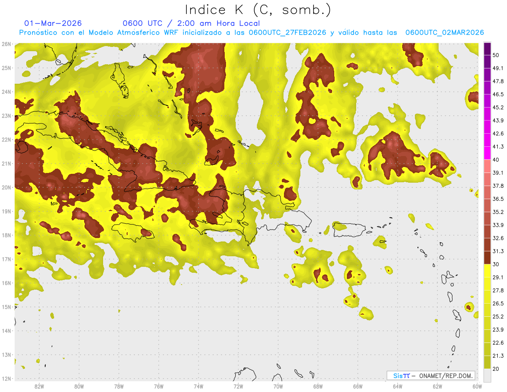Viewport: 507px width, 392px height.
Task: Click the longitude label '70W'
Action: click(x=278, y=386)
